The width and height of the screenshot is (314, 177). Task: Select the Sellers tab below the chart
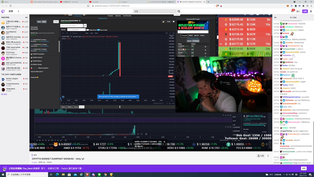[82, 107]
